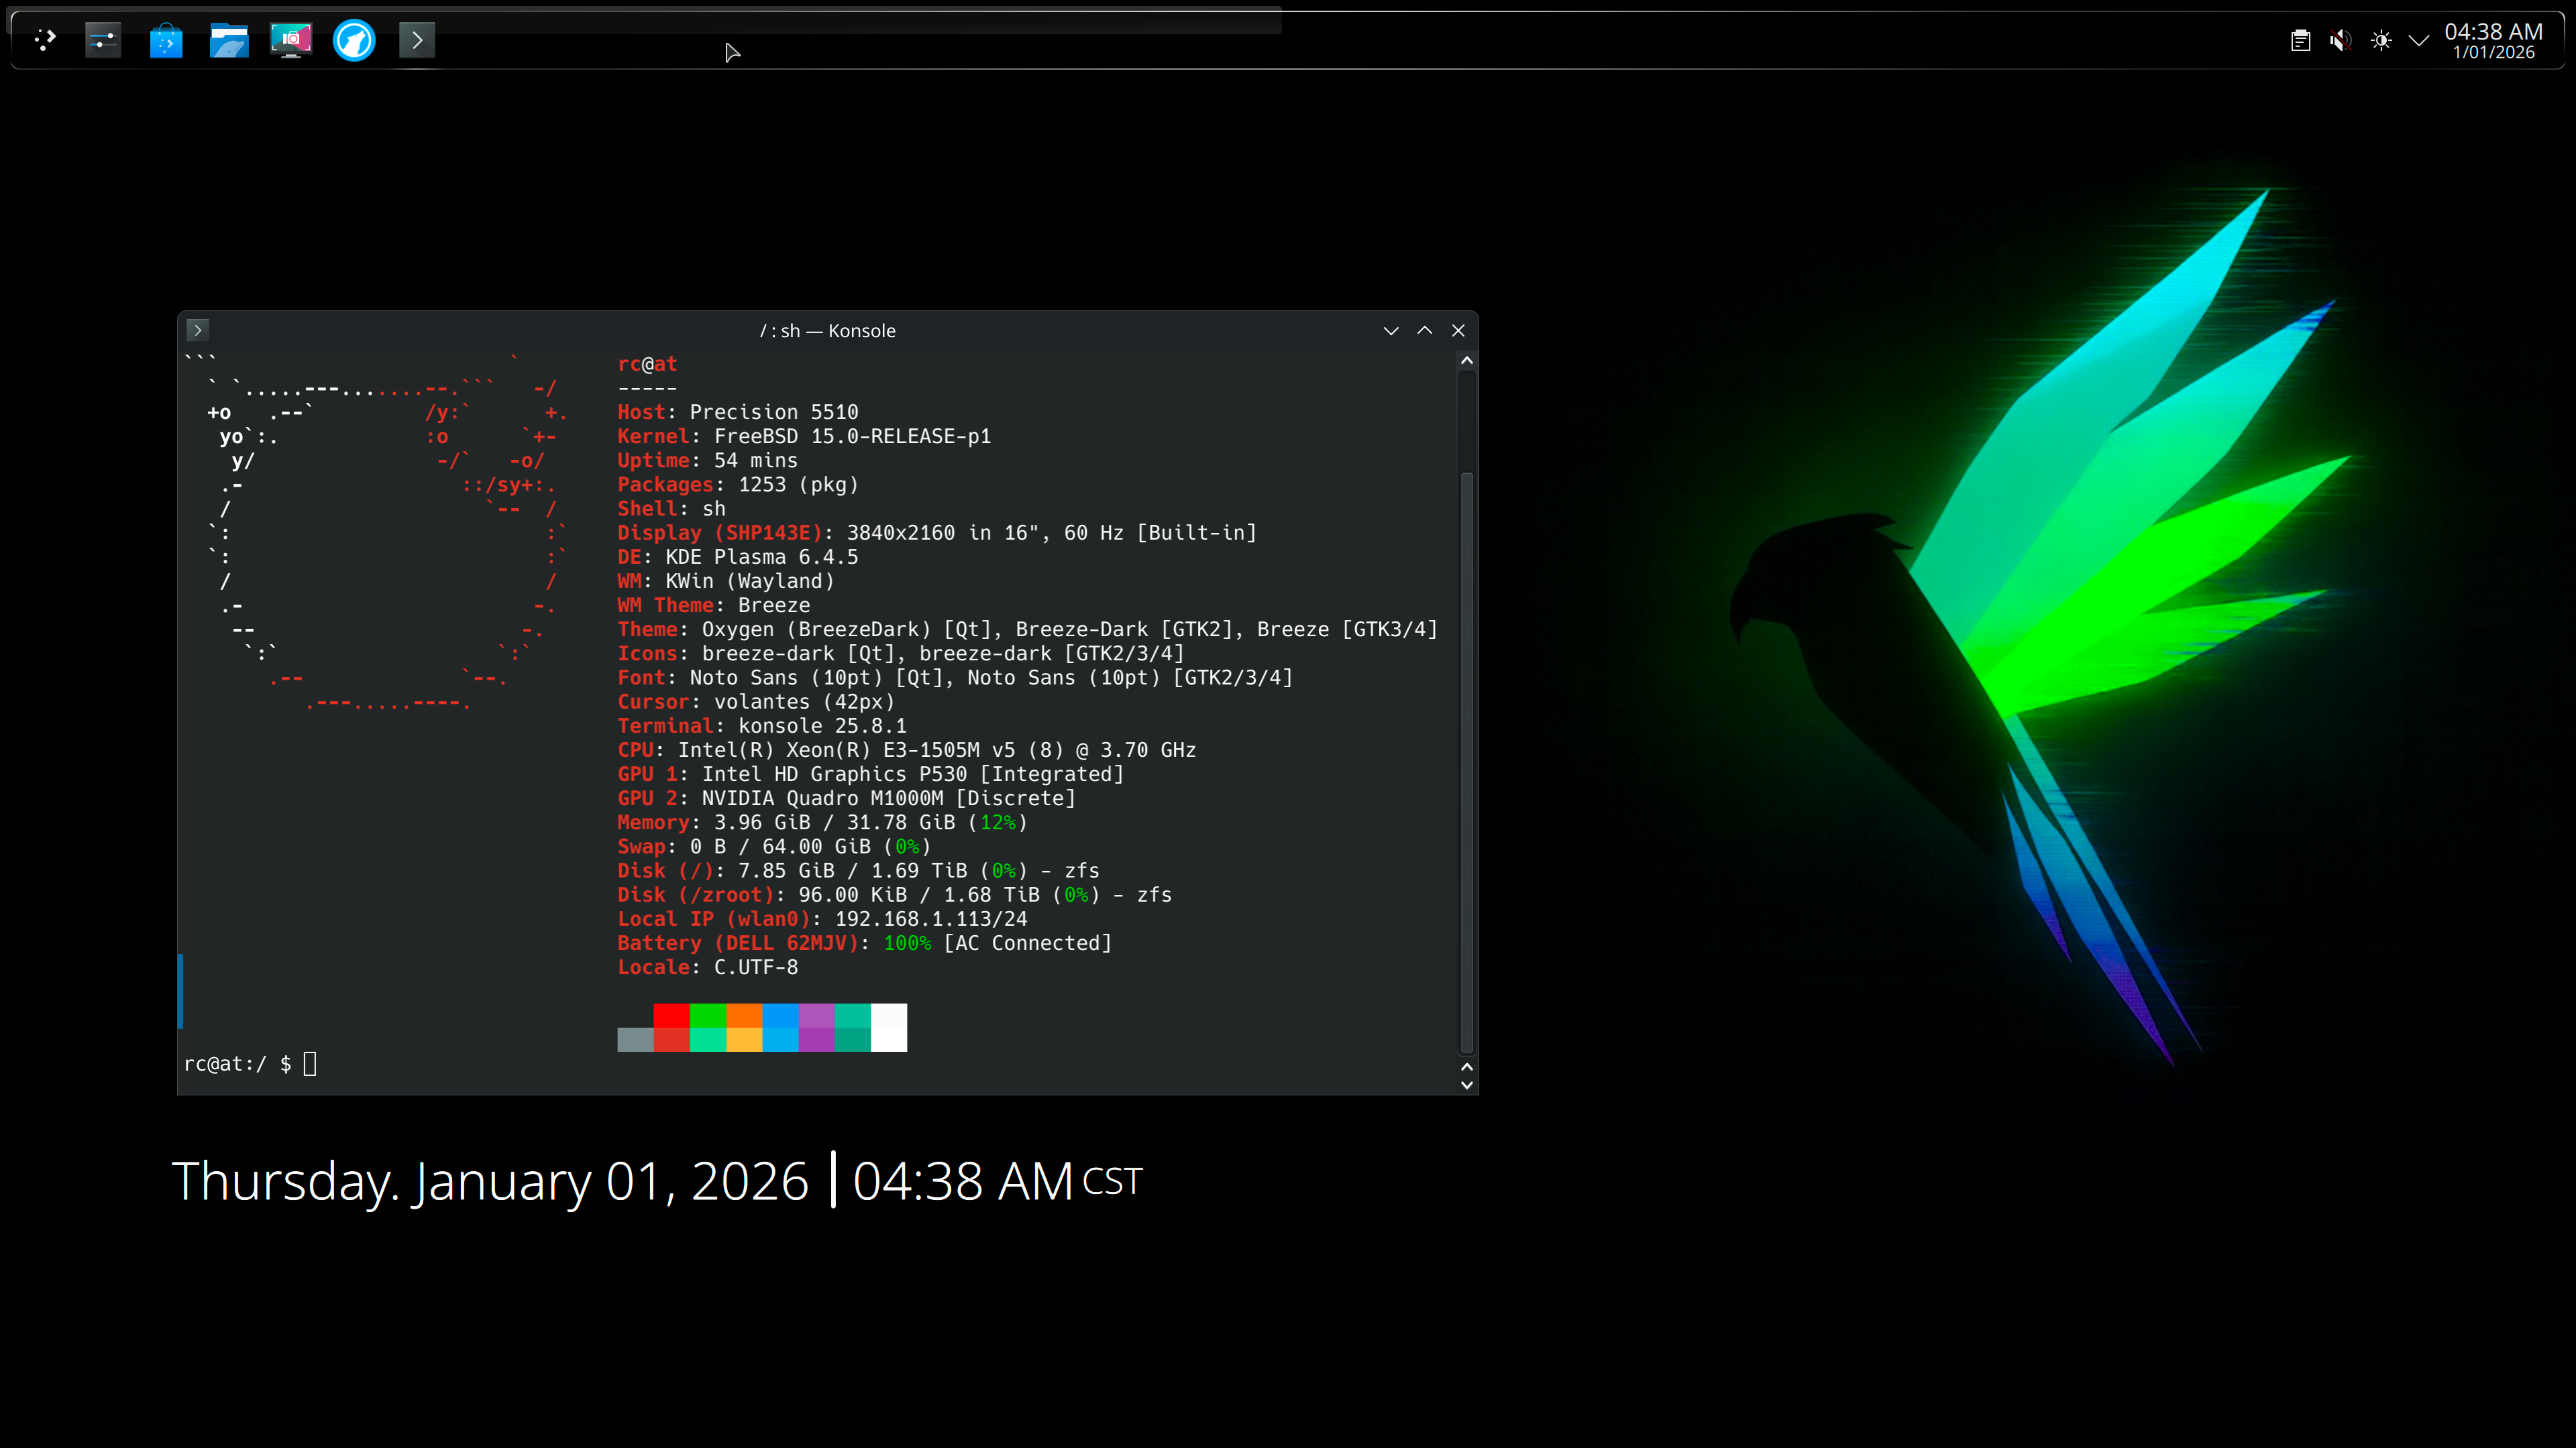Launch Spectacle screenshot tool icon
Viewport: 2576px width, 1448px height.
point(291,40)
